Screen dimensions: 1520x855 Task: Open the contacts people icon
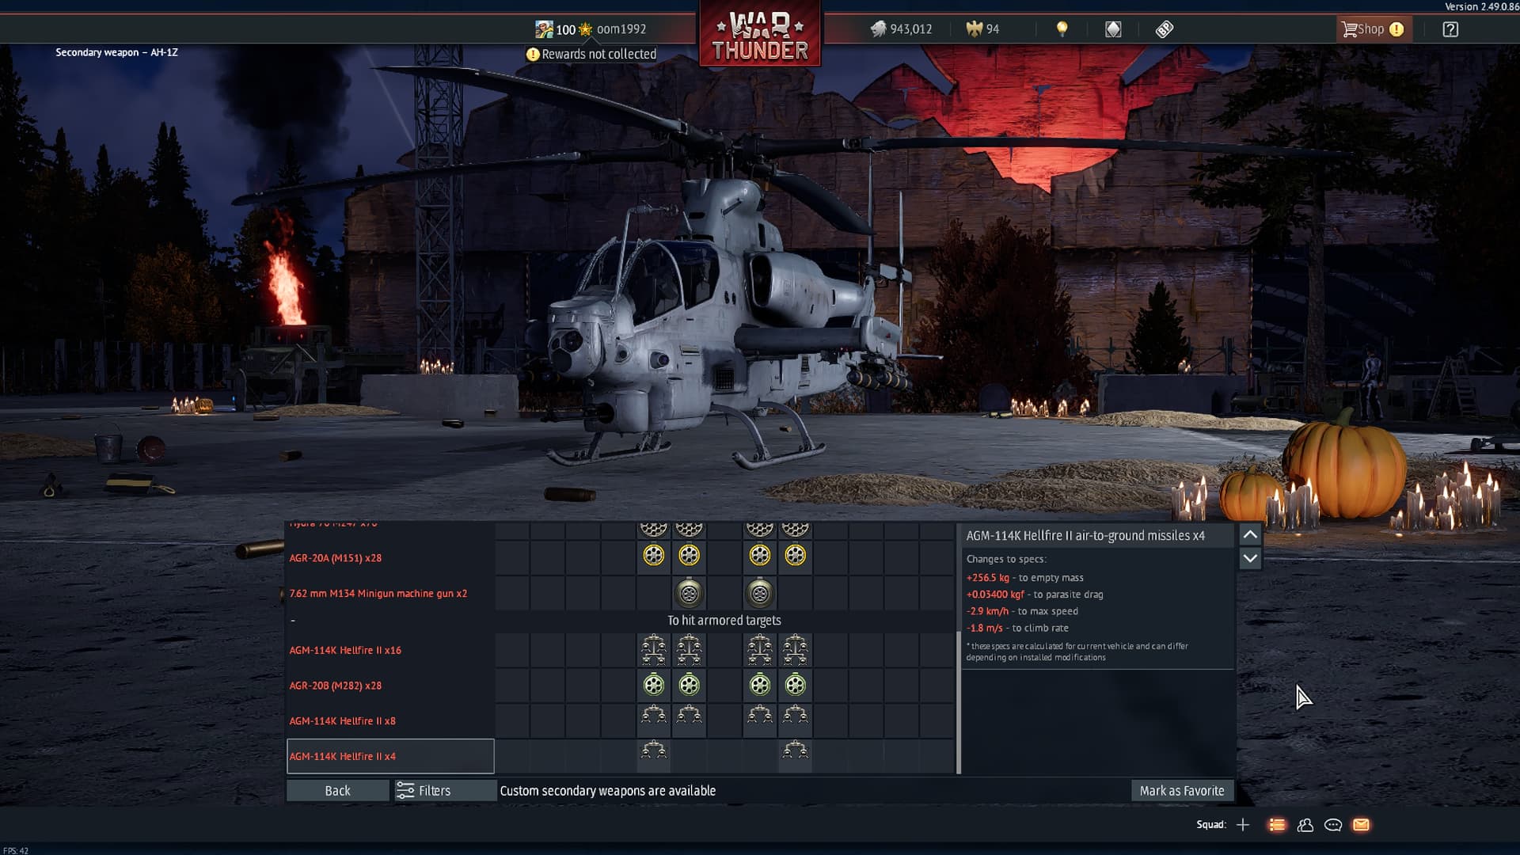1305,825
